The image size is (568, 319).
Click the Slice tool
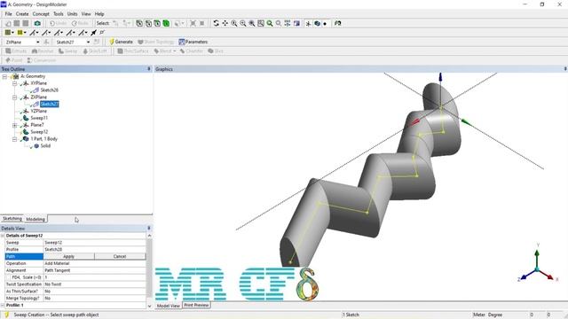(x=216, y=51)
